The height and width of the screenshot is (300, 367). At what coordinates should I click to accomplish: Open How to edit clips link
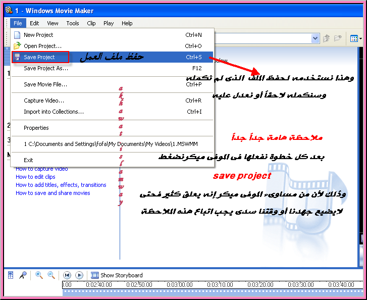coord(35,177)
